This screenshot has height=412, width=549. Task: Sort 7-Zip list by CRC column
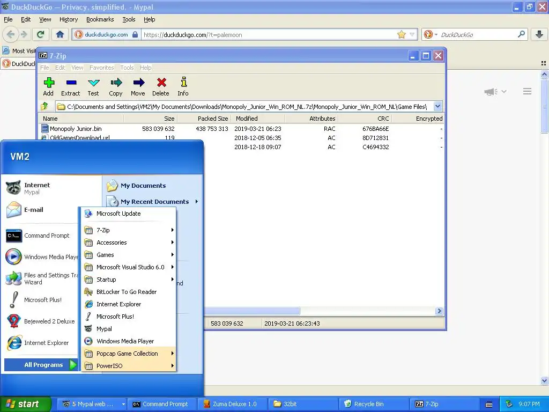pos(365,119)
